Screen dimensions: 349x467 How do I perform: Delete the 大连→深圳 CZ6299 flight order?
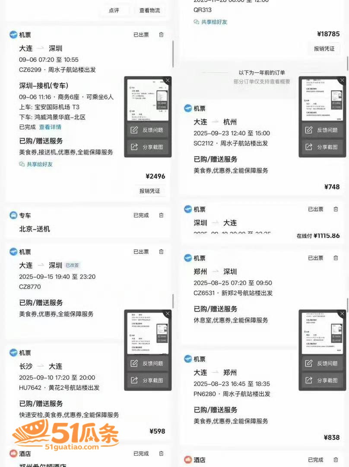pos(161,35)
